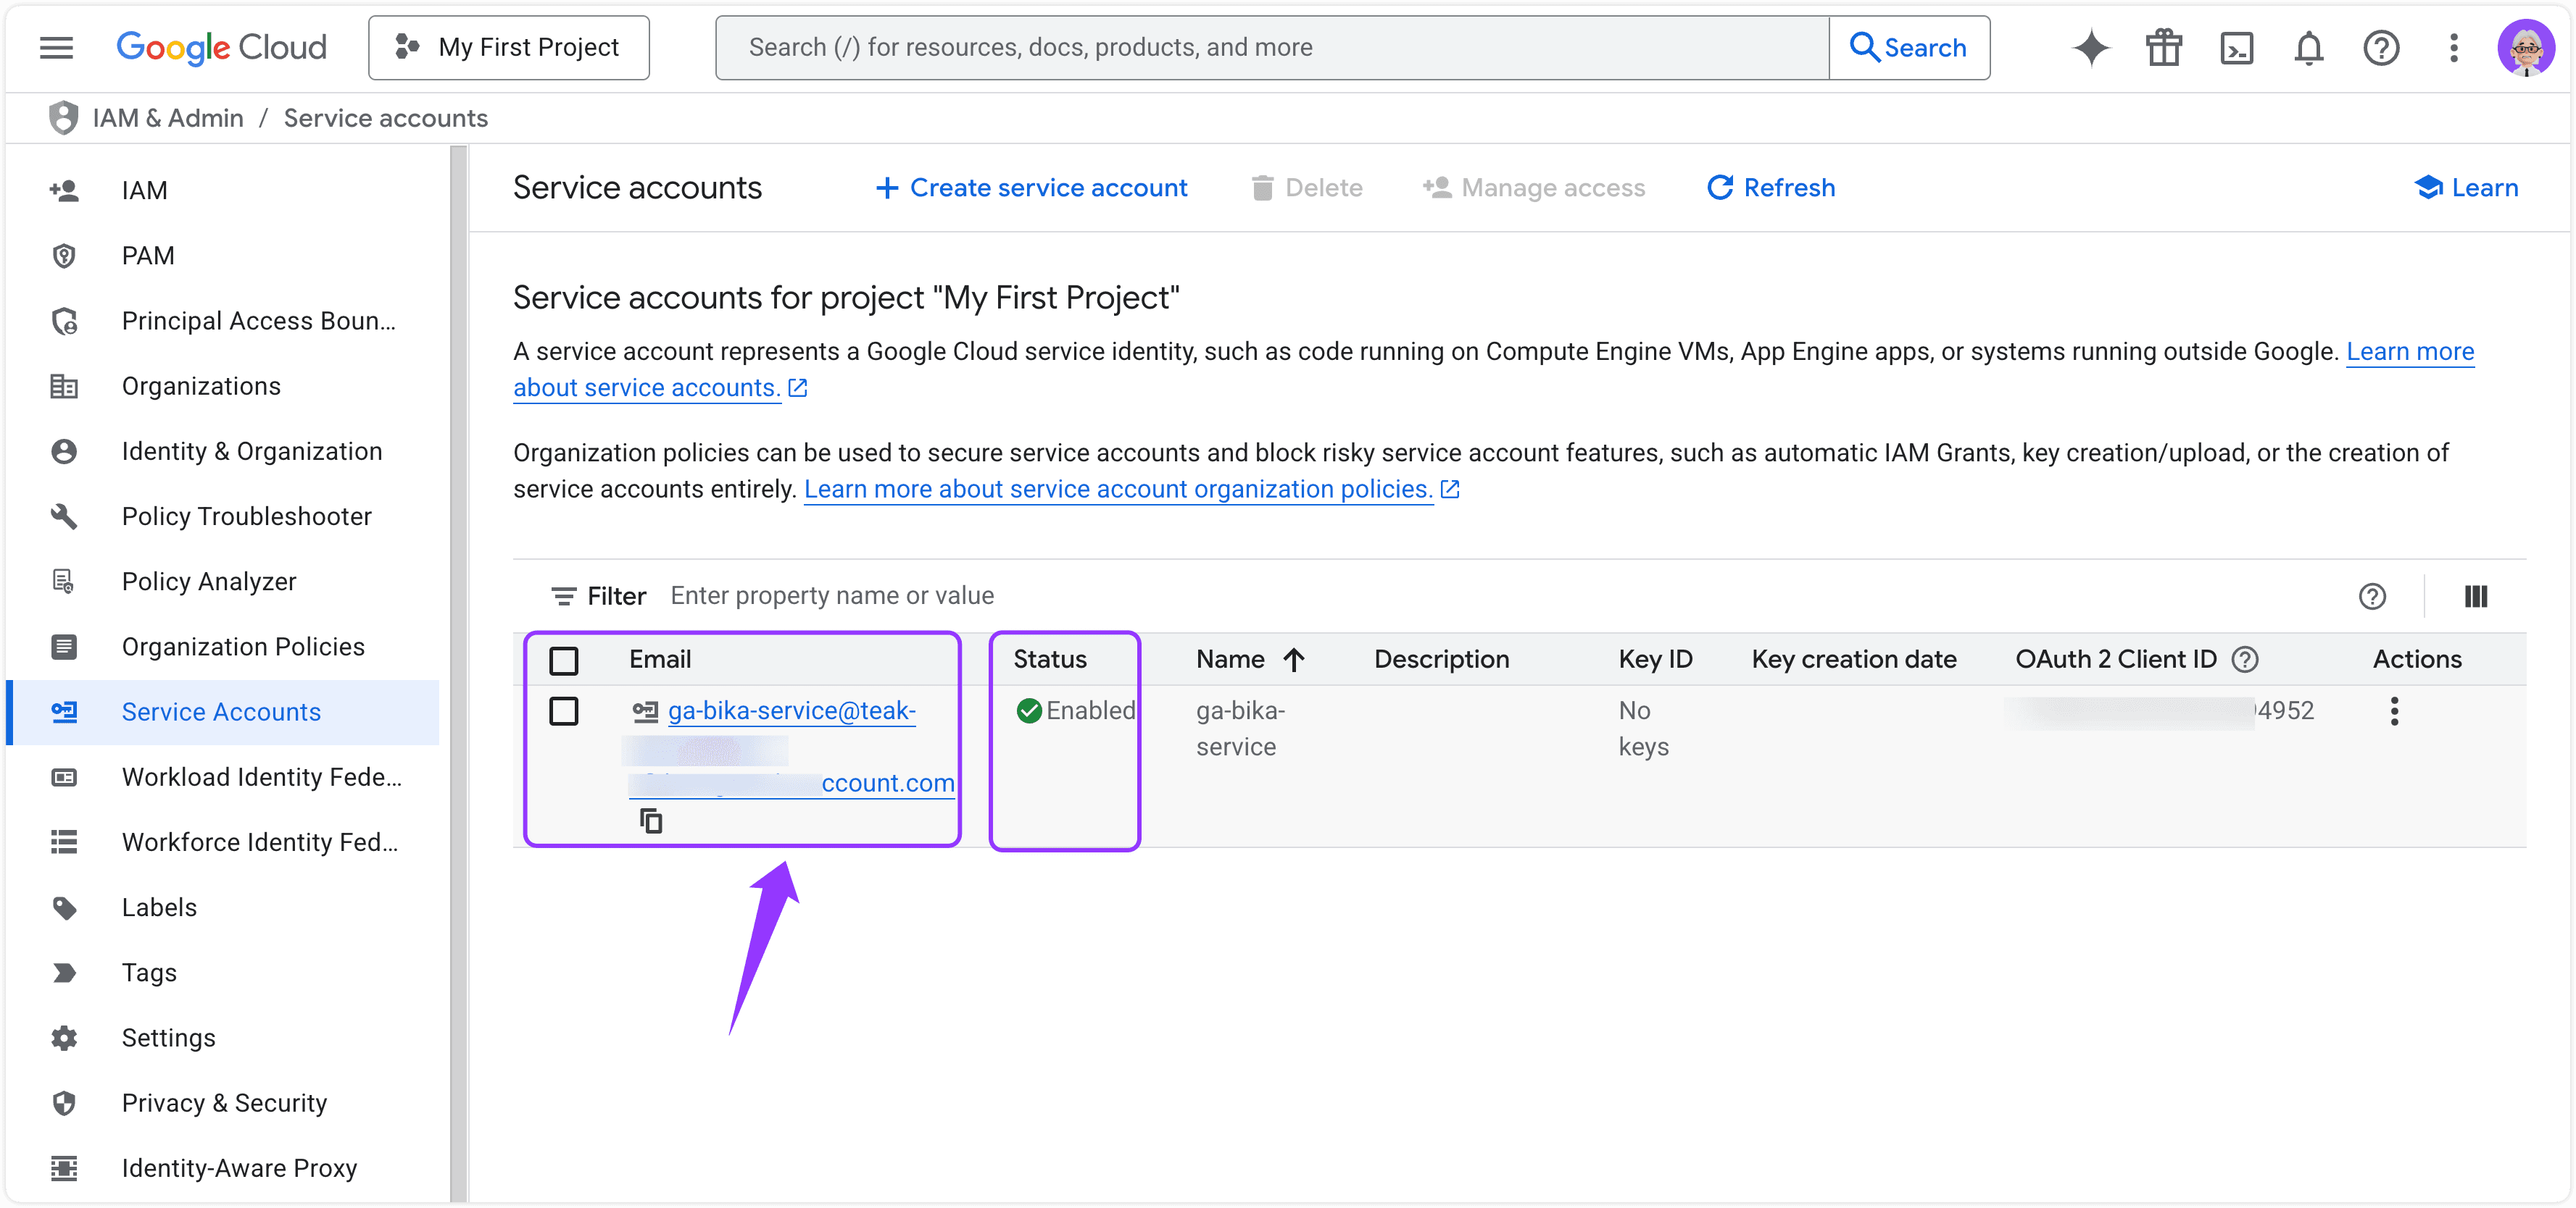Open the ga-bika-service email link
The height and width of the screenshot is (1208, 2576).
(791, 710)
